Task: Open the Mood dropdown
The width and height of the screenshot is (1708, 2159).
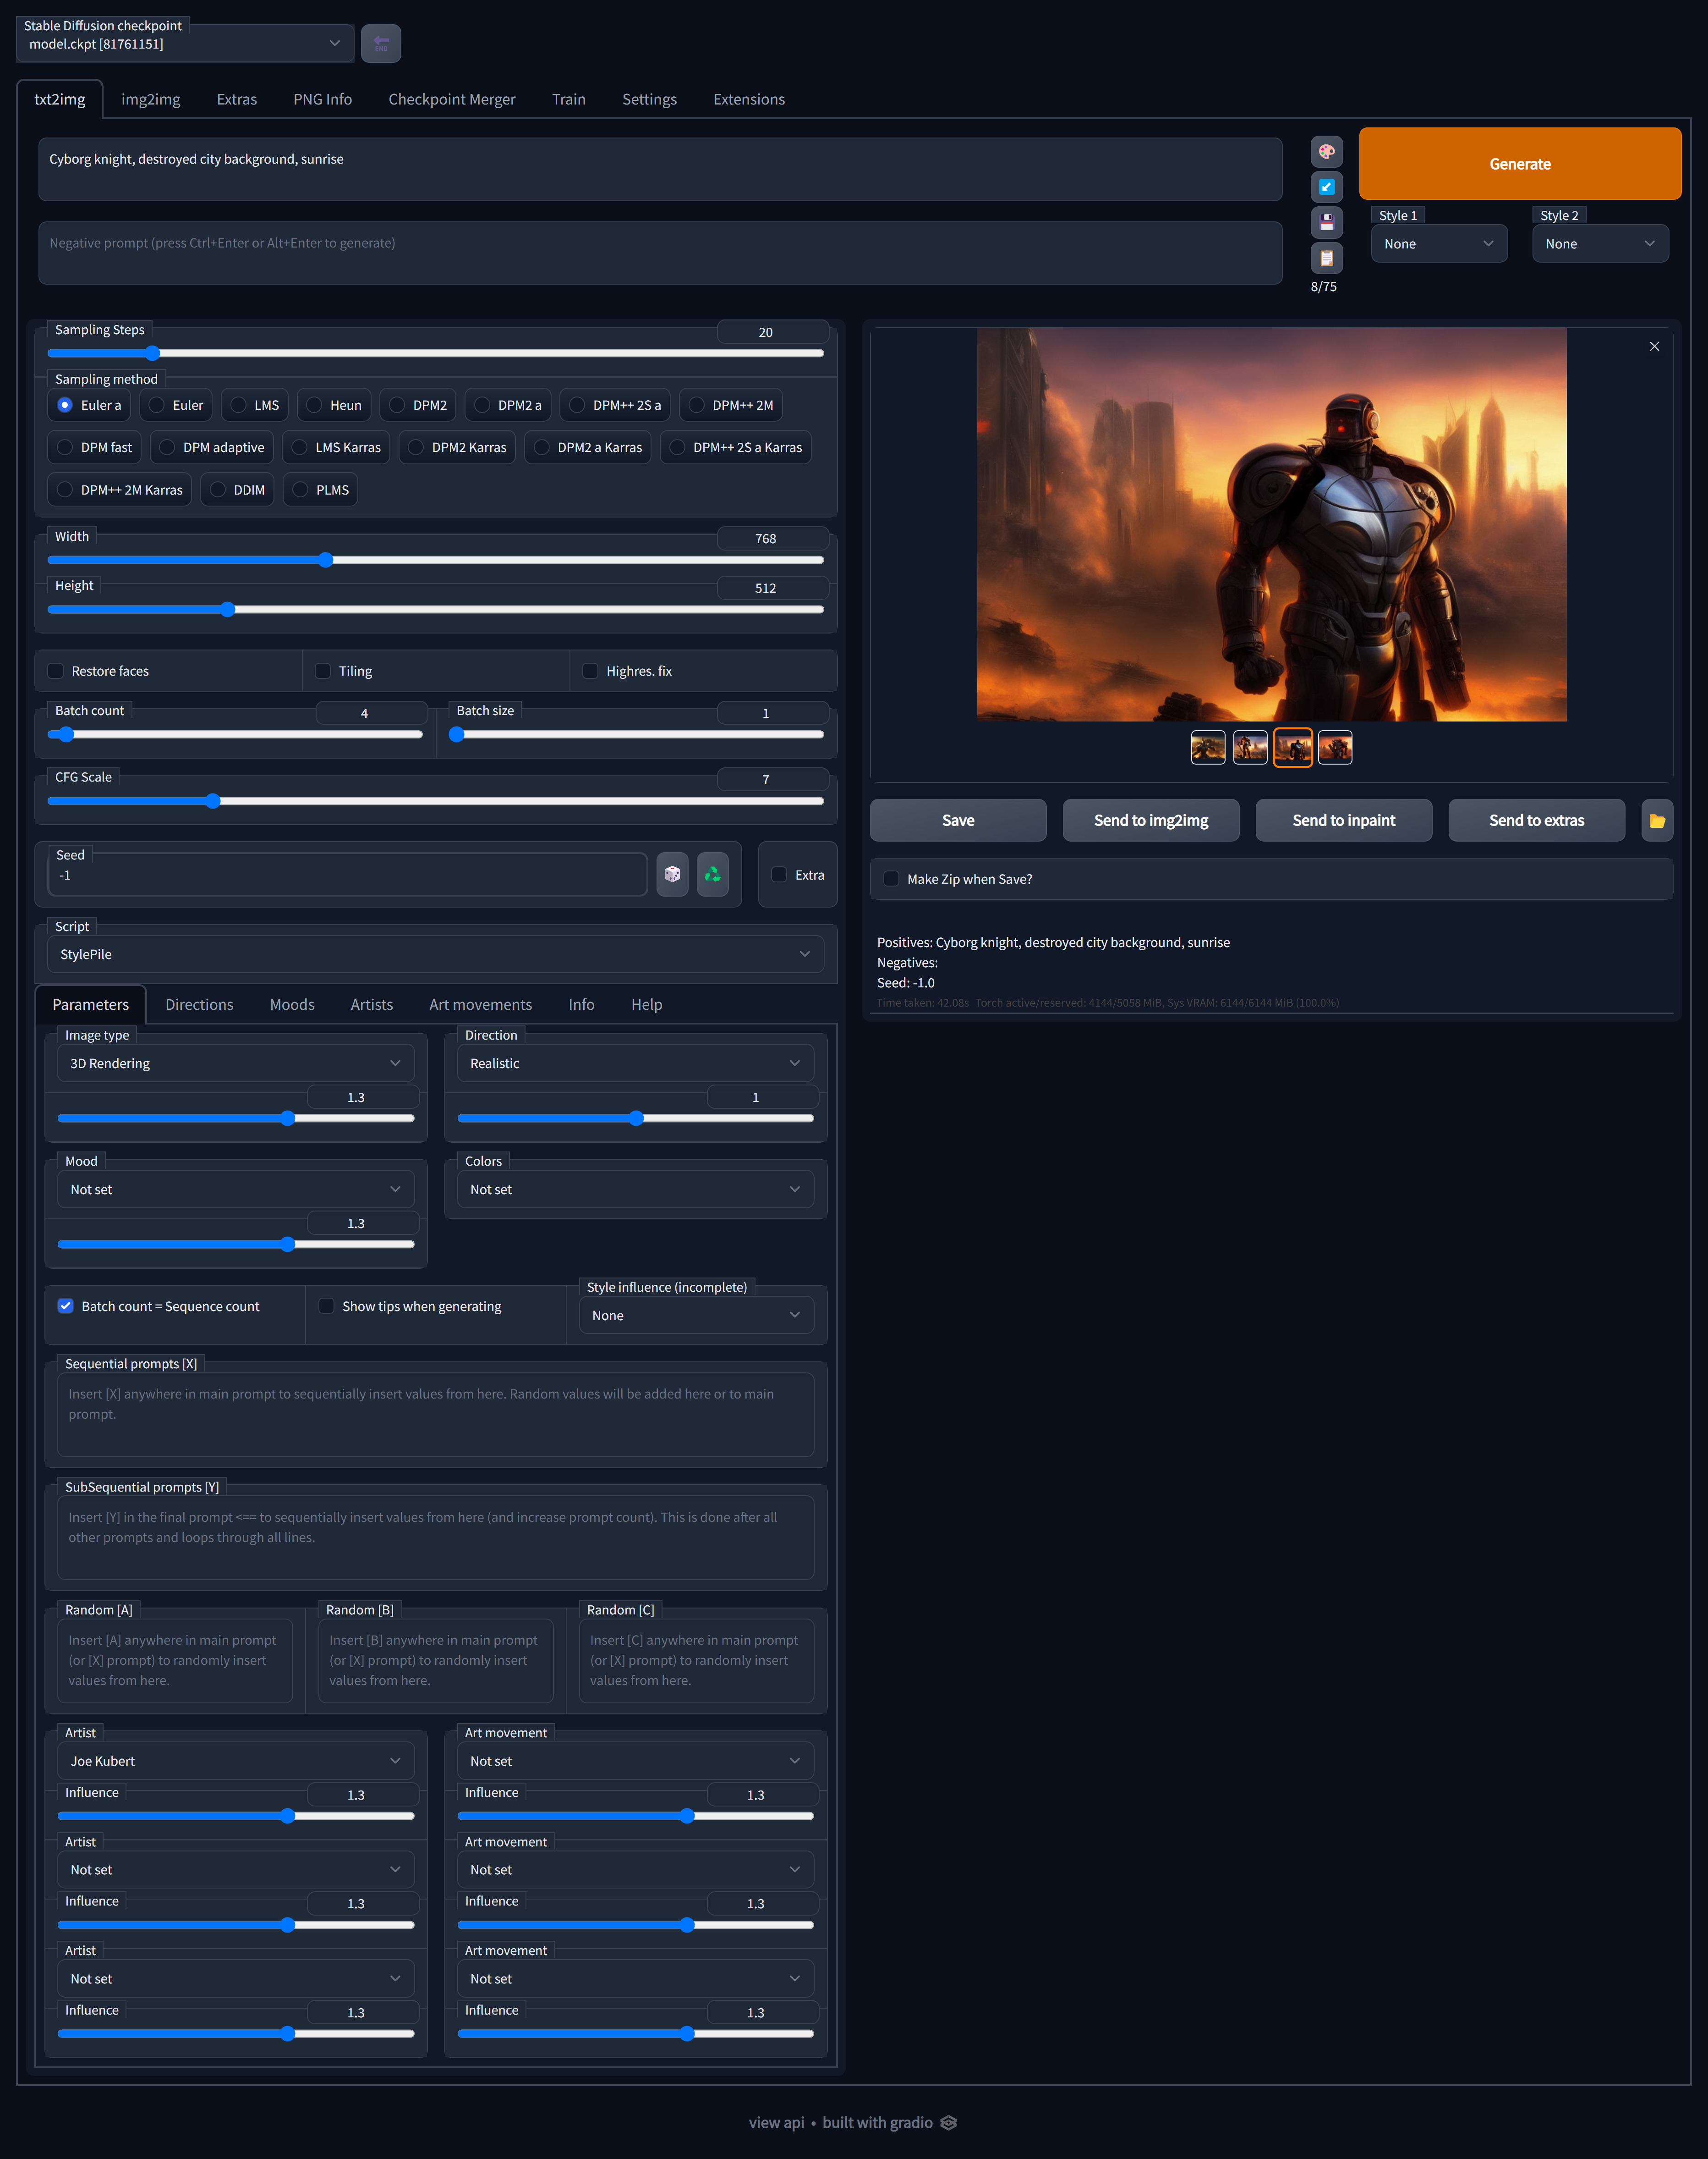Action: 236,1190
